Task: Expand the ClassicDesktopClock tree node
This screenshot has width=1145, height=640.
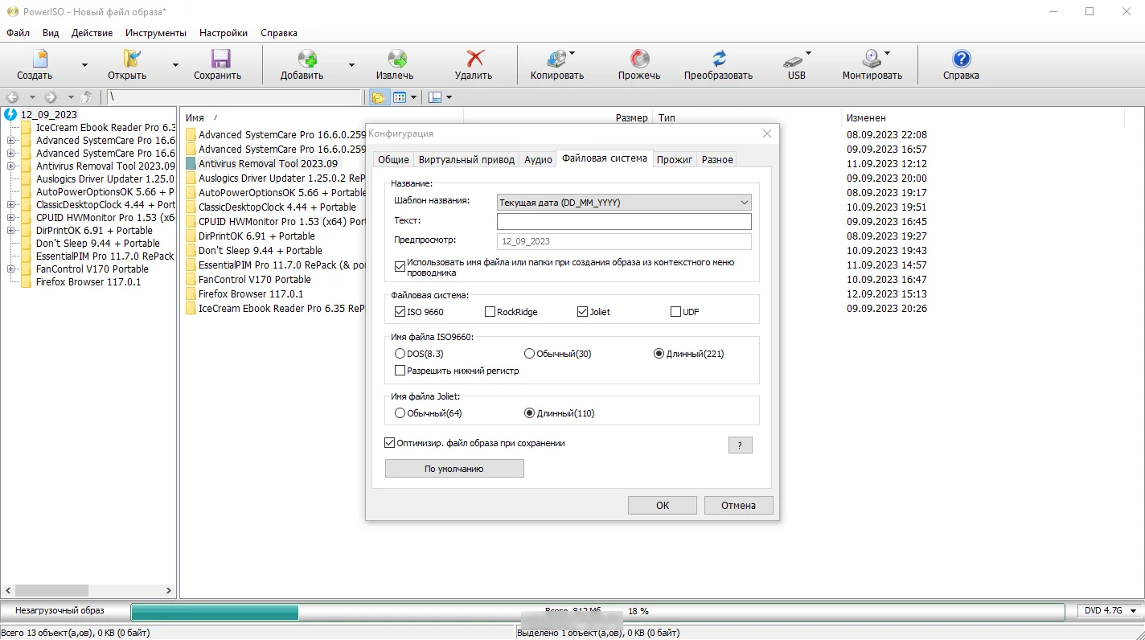Action: [11, 205]
